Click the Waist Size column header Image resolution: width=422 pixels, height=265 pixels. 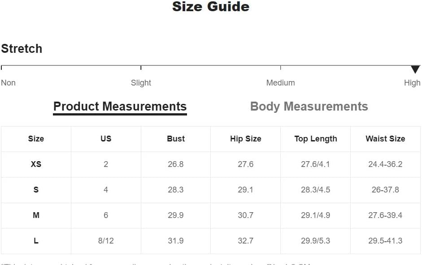pos(385,139)
